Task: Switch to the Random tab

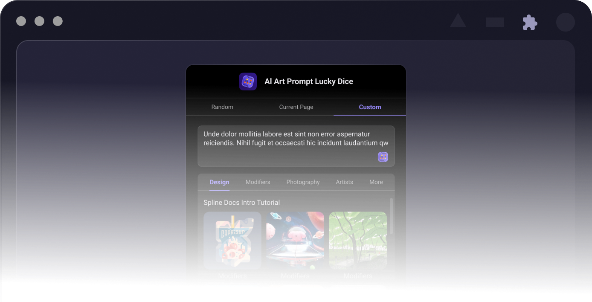Action: point(222,107)
